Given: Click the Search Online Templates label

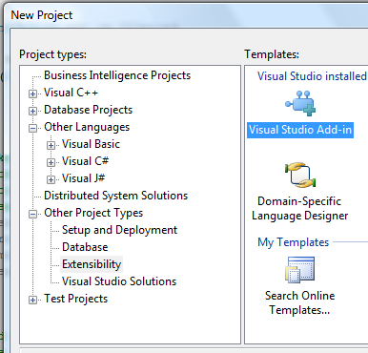Looking at the screenshot, I should [x=300, y=302].
